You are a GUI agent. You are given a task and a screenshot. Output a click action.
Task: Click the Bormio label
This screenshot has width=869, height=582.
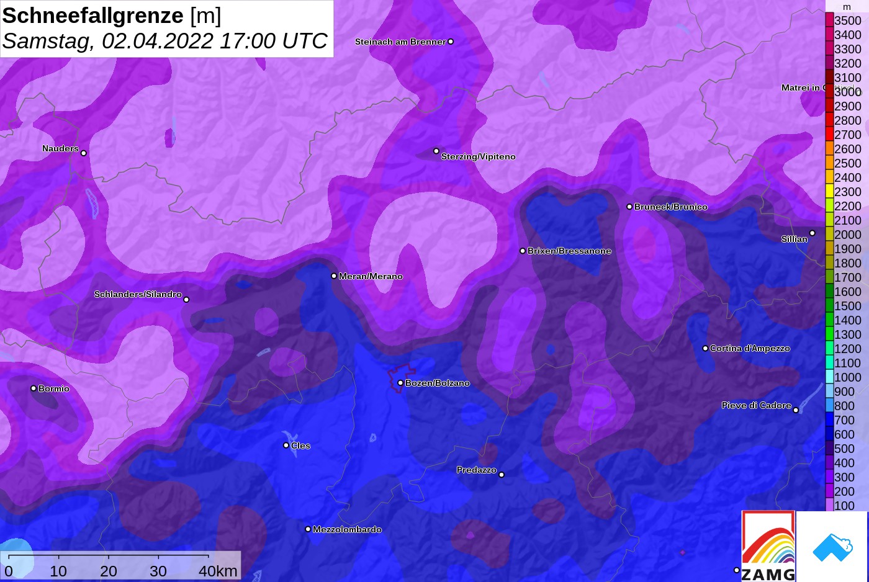click(x=53, y=388)
